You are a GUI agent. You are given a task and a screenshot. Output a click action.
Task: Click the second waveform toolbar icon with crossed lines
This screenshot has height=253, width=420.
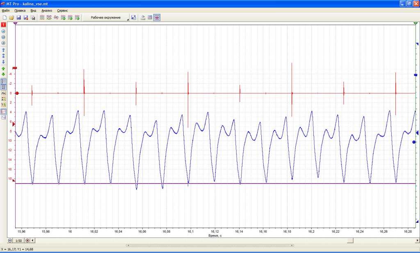click(x=49, y=18)
